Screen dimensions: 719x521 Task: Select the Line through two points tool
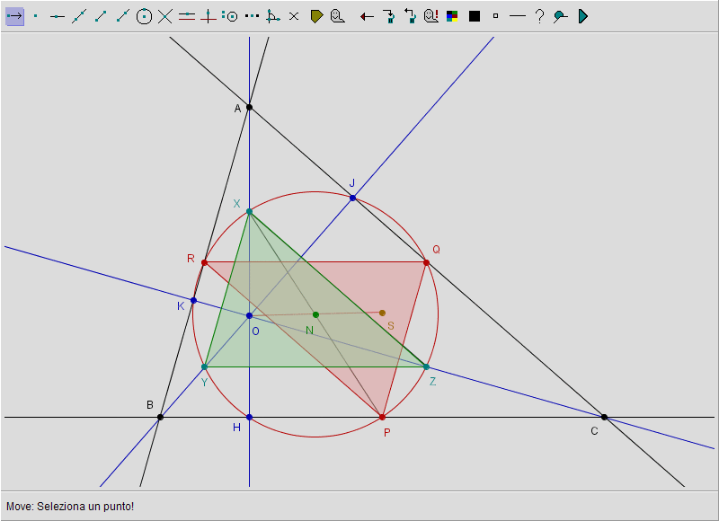point(79,16)
